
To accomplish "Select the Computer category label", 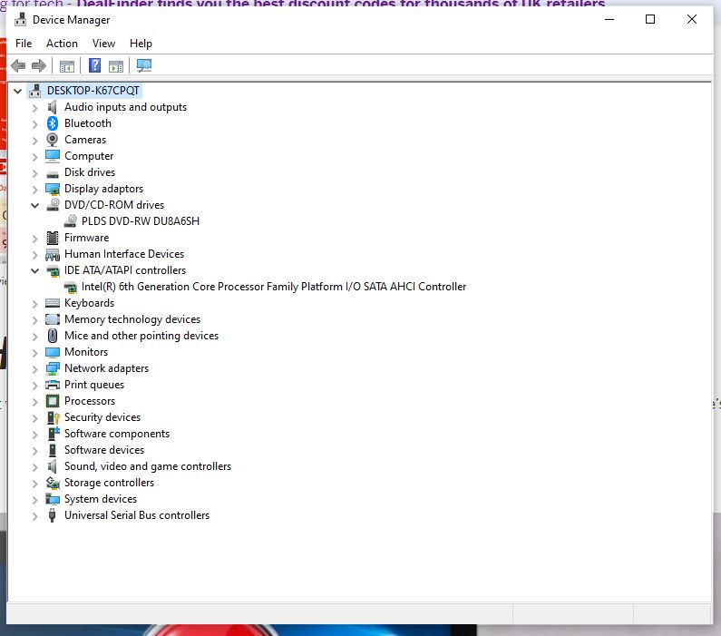I will [x=89, y=156].
